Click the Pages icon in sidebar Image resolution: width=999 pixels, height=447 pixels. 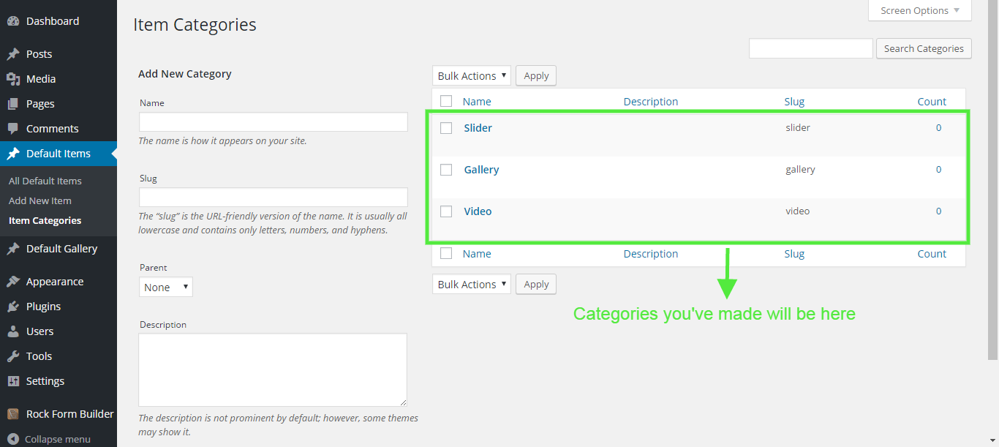13,104
